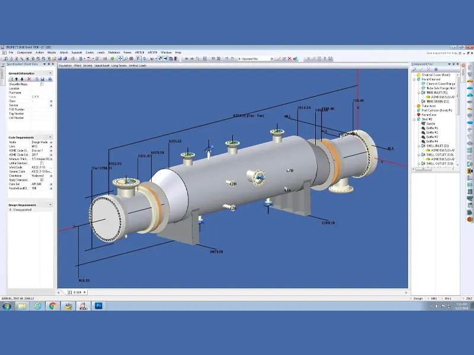The image size is (474, 355).
Task: Click the save disk icon in General Information toolbar
Action: (42, 79)
